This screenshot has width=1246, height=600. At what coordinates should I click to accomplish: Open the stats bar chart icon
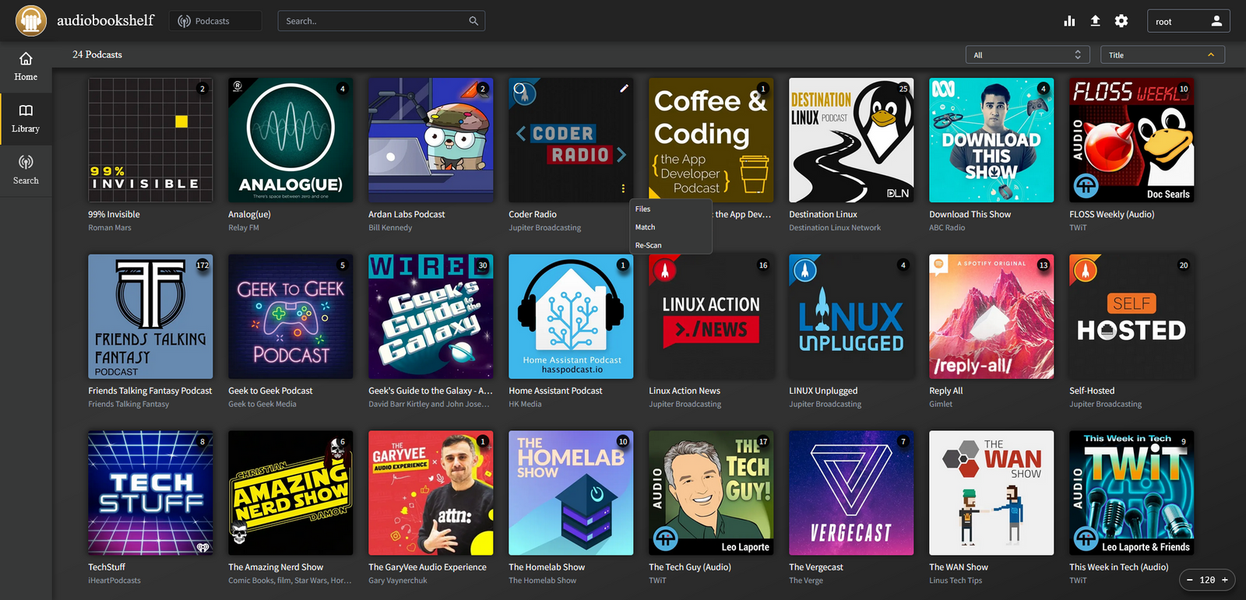1069,21
